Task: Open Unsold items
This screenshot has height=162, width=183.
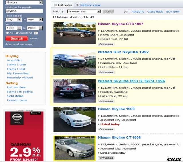Action: (17, 100)
